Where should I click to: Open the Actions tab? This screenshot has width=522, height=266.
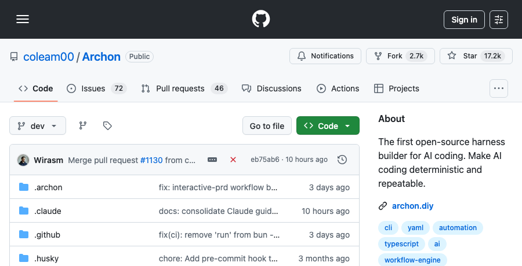tap(338, 88)
